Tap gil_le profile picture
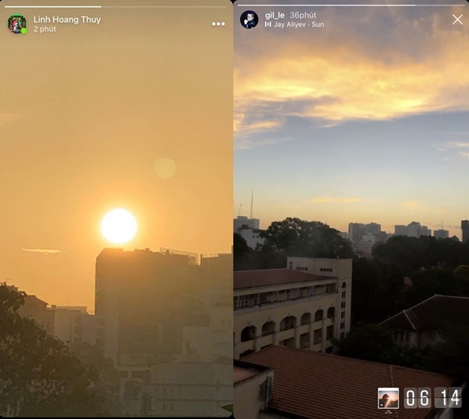This screenshot has height=419, width=469. pyautogui.click(x=249, y=20)
